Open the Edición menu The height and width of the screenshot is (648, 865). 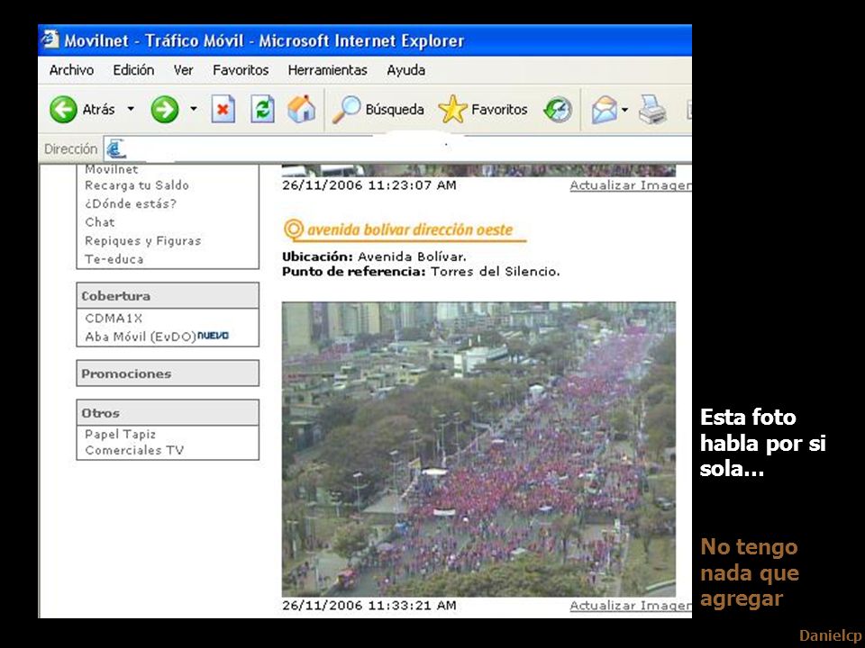coord(133,70)
